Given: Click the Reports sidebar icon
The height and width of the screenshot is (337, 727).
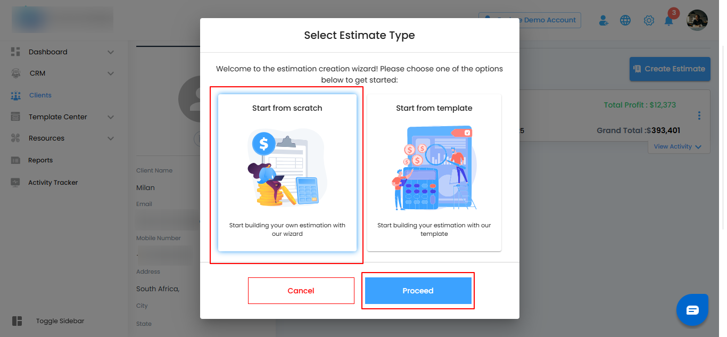Looking at the screenshot, I should point(15,160).
